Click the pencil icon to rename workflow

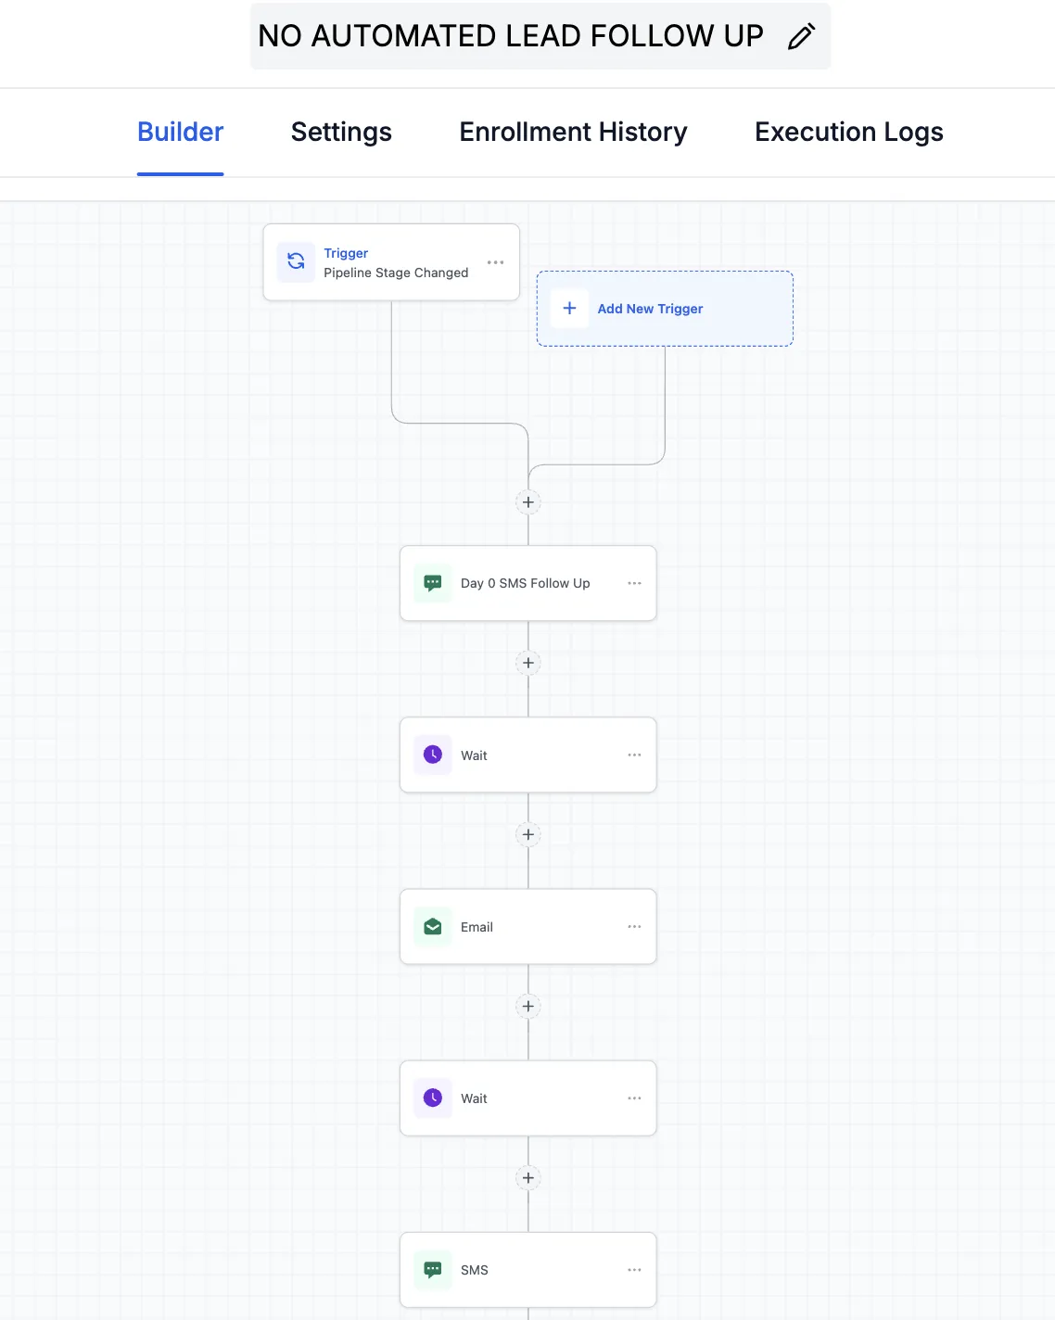(801, 36)
